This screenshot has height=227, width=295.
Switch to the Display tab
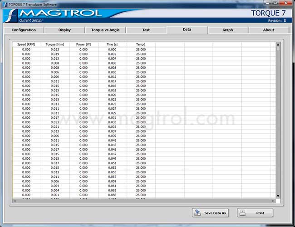(x=64, y=30)
